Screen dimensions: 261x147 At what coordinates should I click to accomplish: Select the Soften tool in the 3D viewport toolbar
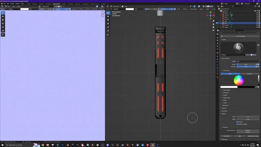[x=108, y=16]
